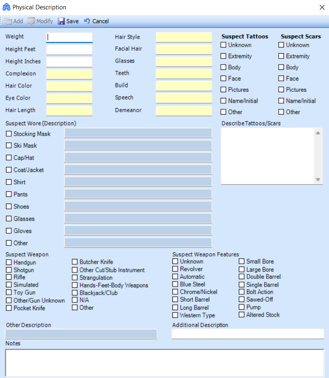The height and width of the screenshot is (378, 329).
Task: Check Face under Suspect Tattoos
Action: click(x=223, y=78)
